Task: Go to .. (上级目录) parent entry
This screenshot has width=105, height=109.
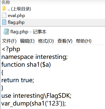Action: click(x=19, y=9)
